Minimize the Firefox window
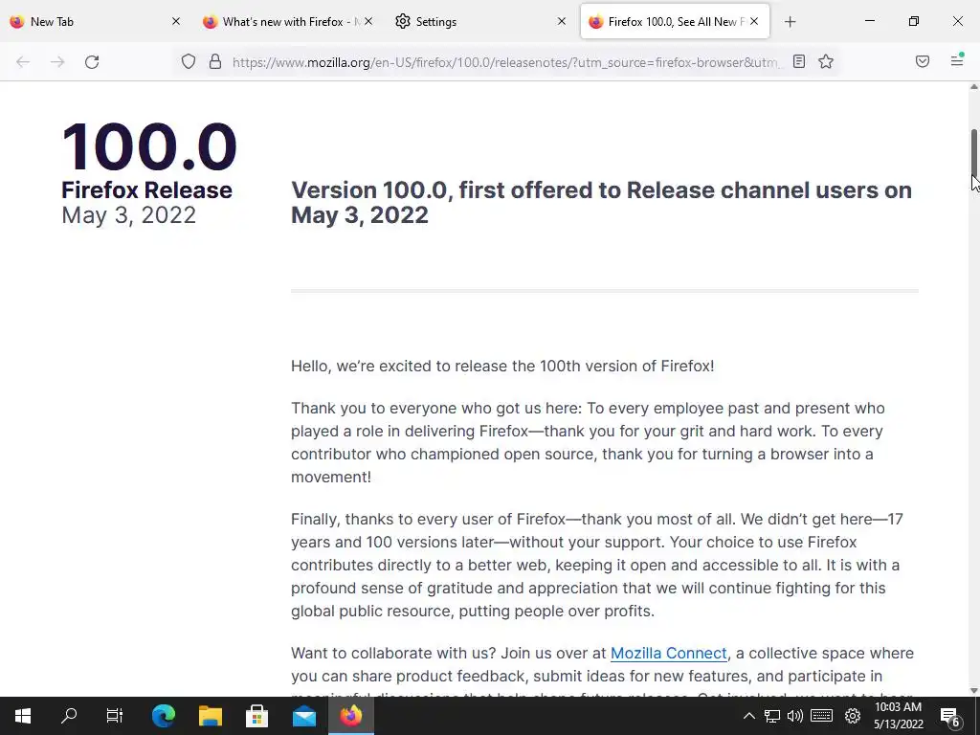The height and width of the screenshot is (735, 980). 869,21
